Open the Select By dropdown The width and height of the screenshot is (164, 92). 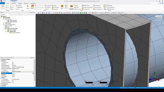pyautogui.click(x=114, y=13)
